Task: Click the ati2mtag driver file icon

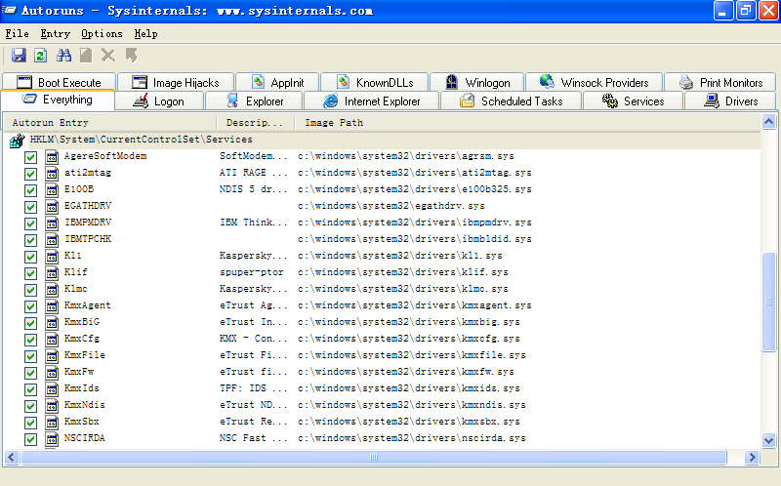Action: [x=52, y=174]
